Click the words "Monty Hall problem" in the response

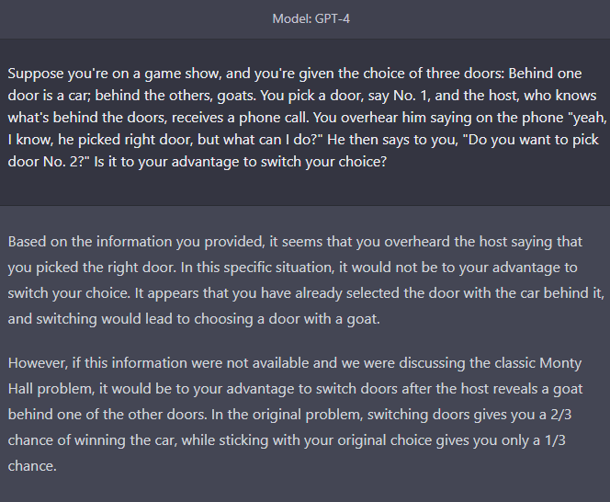(295, 375)
